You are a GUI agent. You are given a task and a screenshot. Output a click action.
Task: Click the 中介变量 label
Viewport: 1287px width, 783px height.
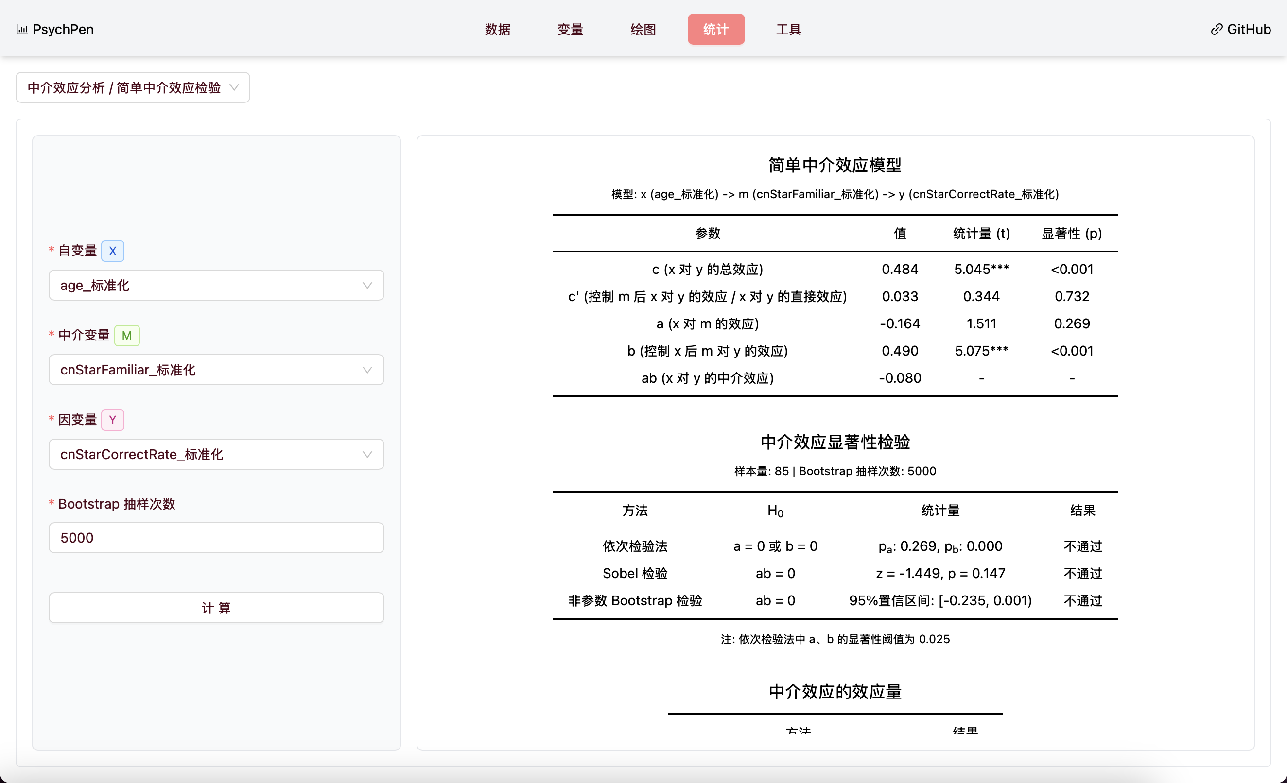pos(84,335)
